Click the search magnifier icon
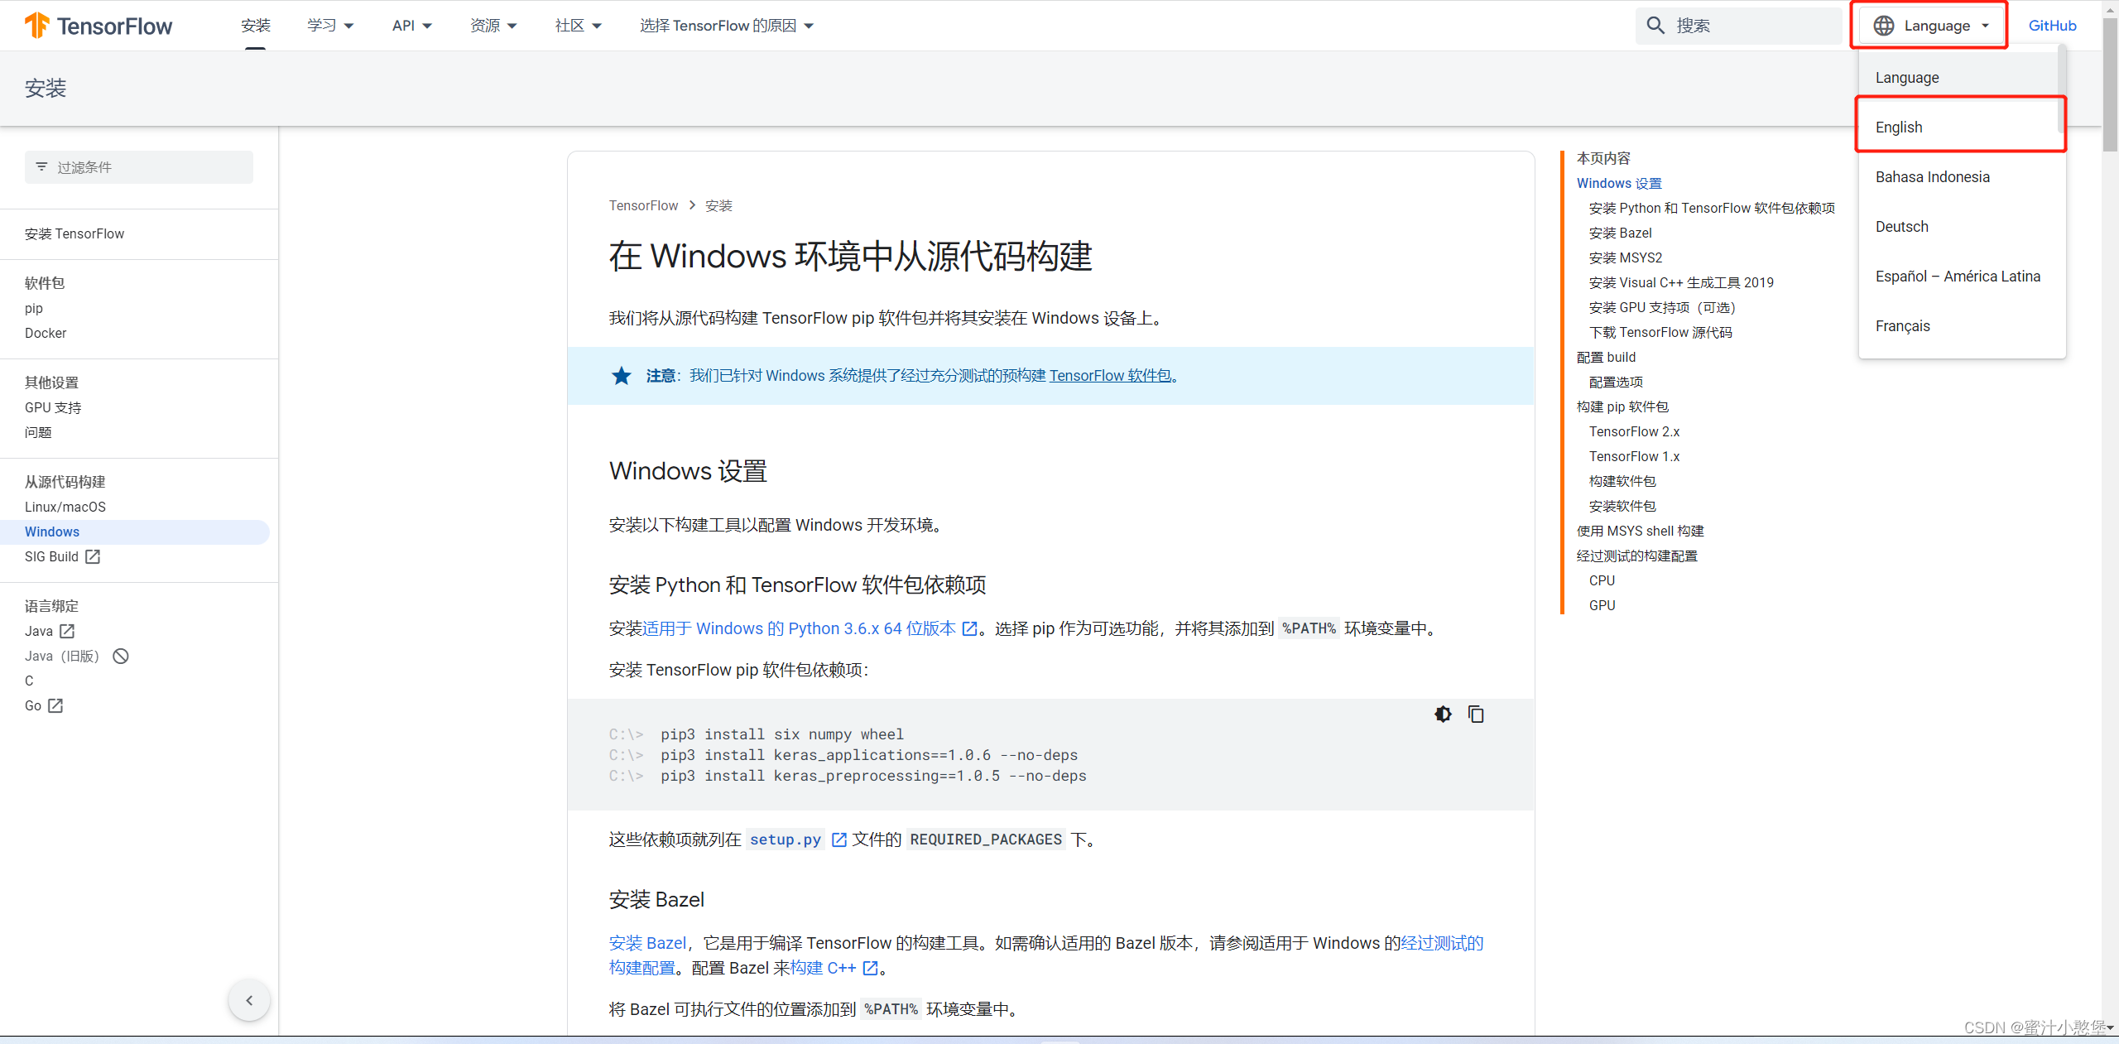Viewport: 2119px width, 1044px height. (x=1655, y=26)
